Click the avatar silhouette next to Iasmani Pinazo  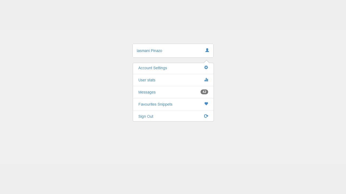[x=207, y=50]
